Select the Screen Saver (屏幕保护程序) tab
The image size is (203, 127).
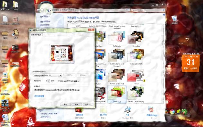[36, 34]
